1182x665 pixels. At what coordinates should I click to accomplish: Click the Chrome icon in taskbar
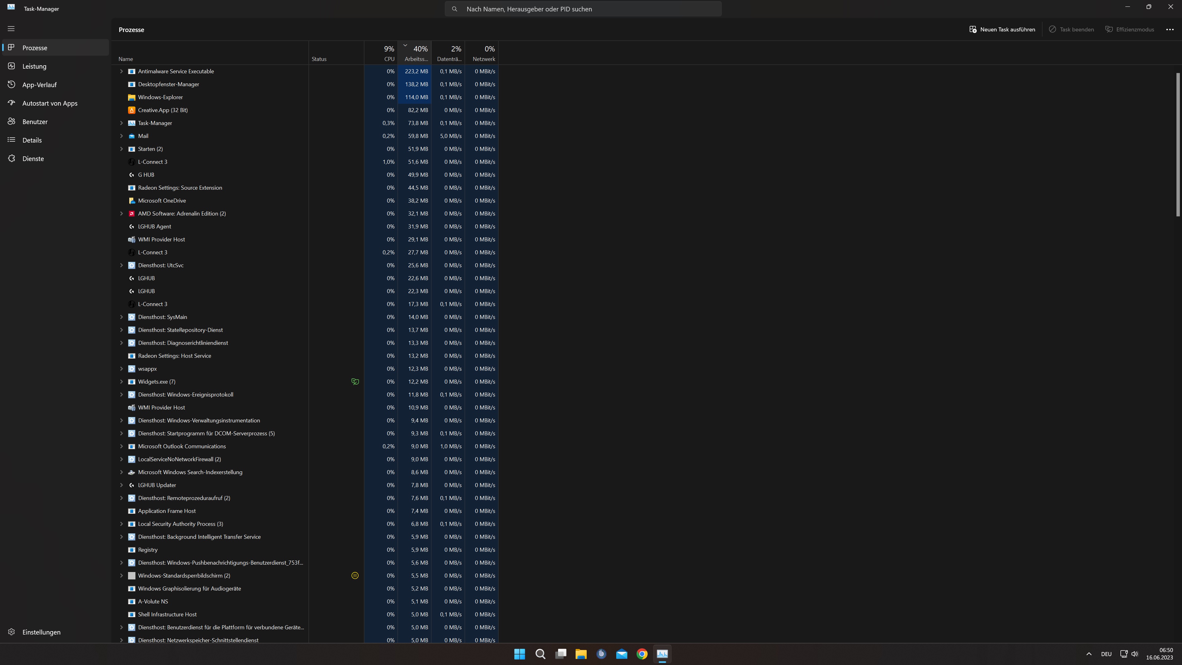[x=642, y=654]
